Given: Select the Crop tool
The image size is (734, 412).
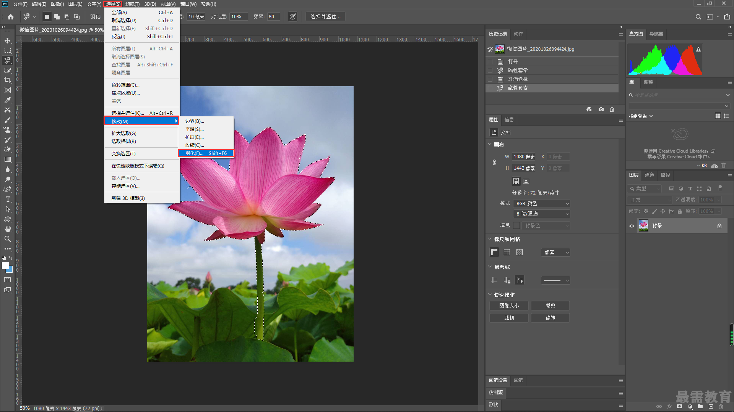Looking at the screenshot, I should pos(8,80).
